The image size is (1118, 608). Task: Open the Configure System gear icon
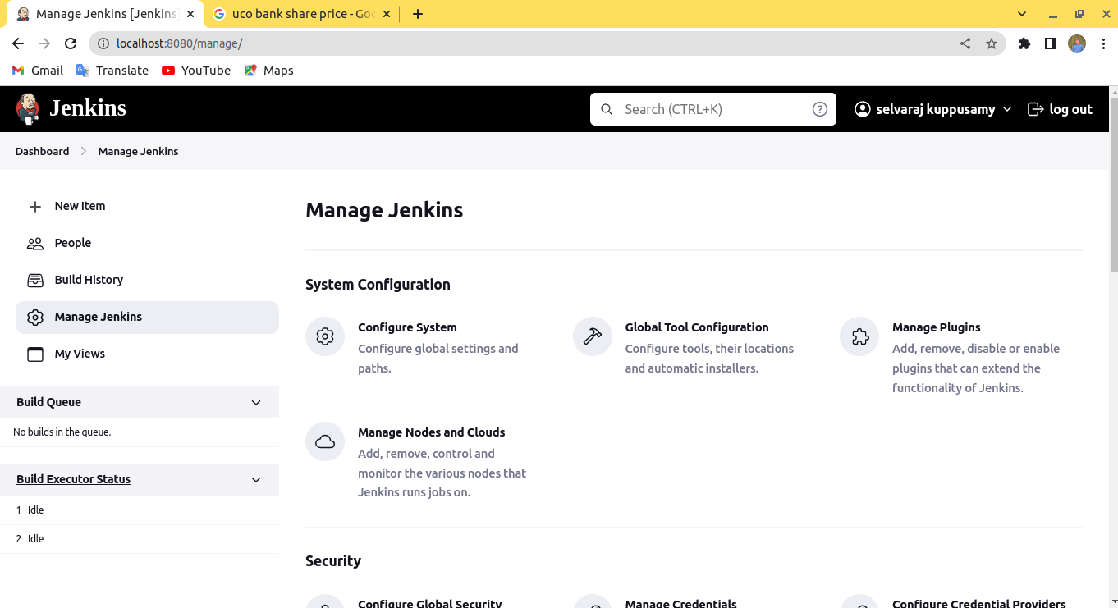(x=324, y=336)
